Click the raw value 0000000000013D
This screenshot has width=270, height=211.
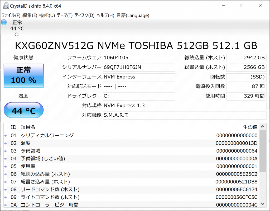click(x=237, y=143)
